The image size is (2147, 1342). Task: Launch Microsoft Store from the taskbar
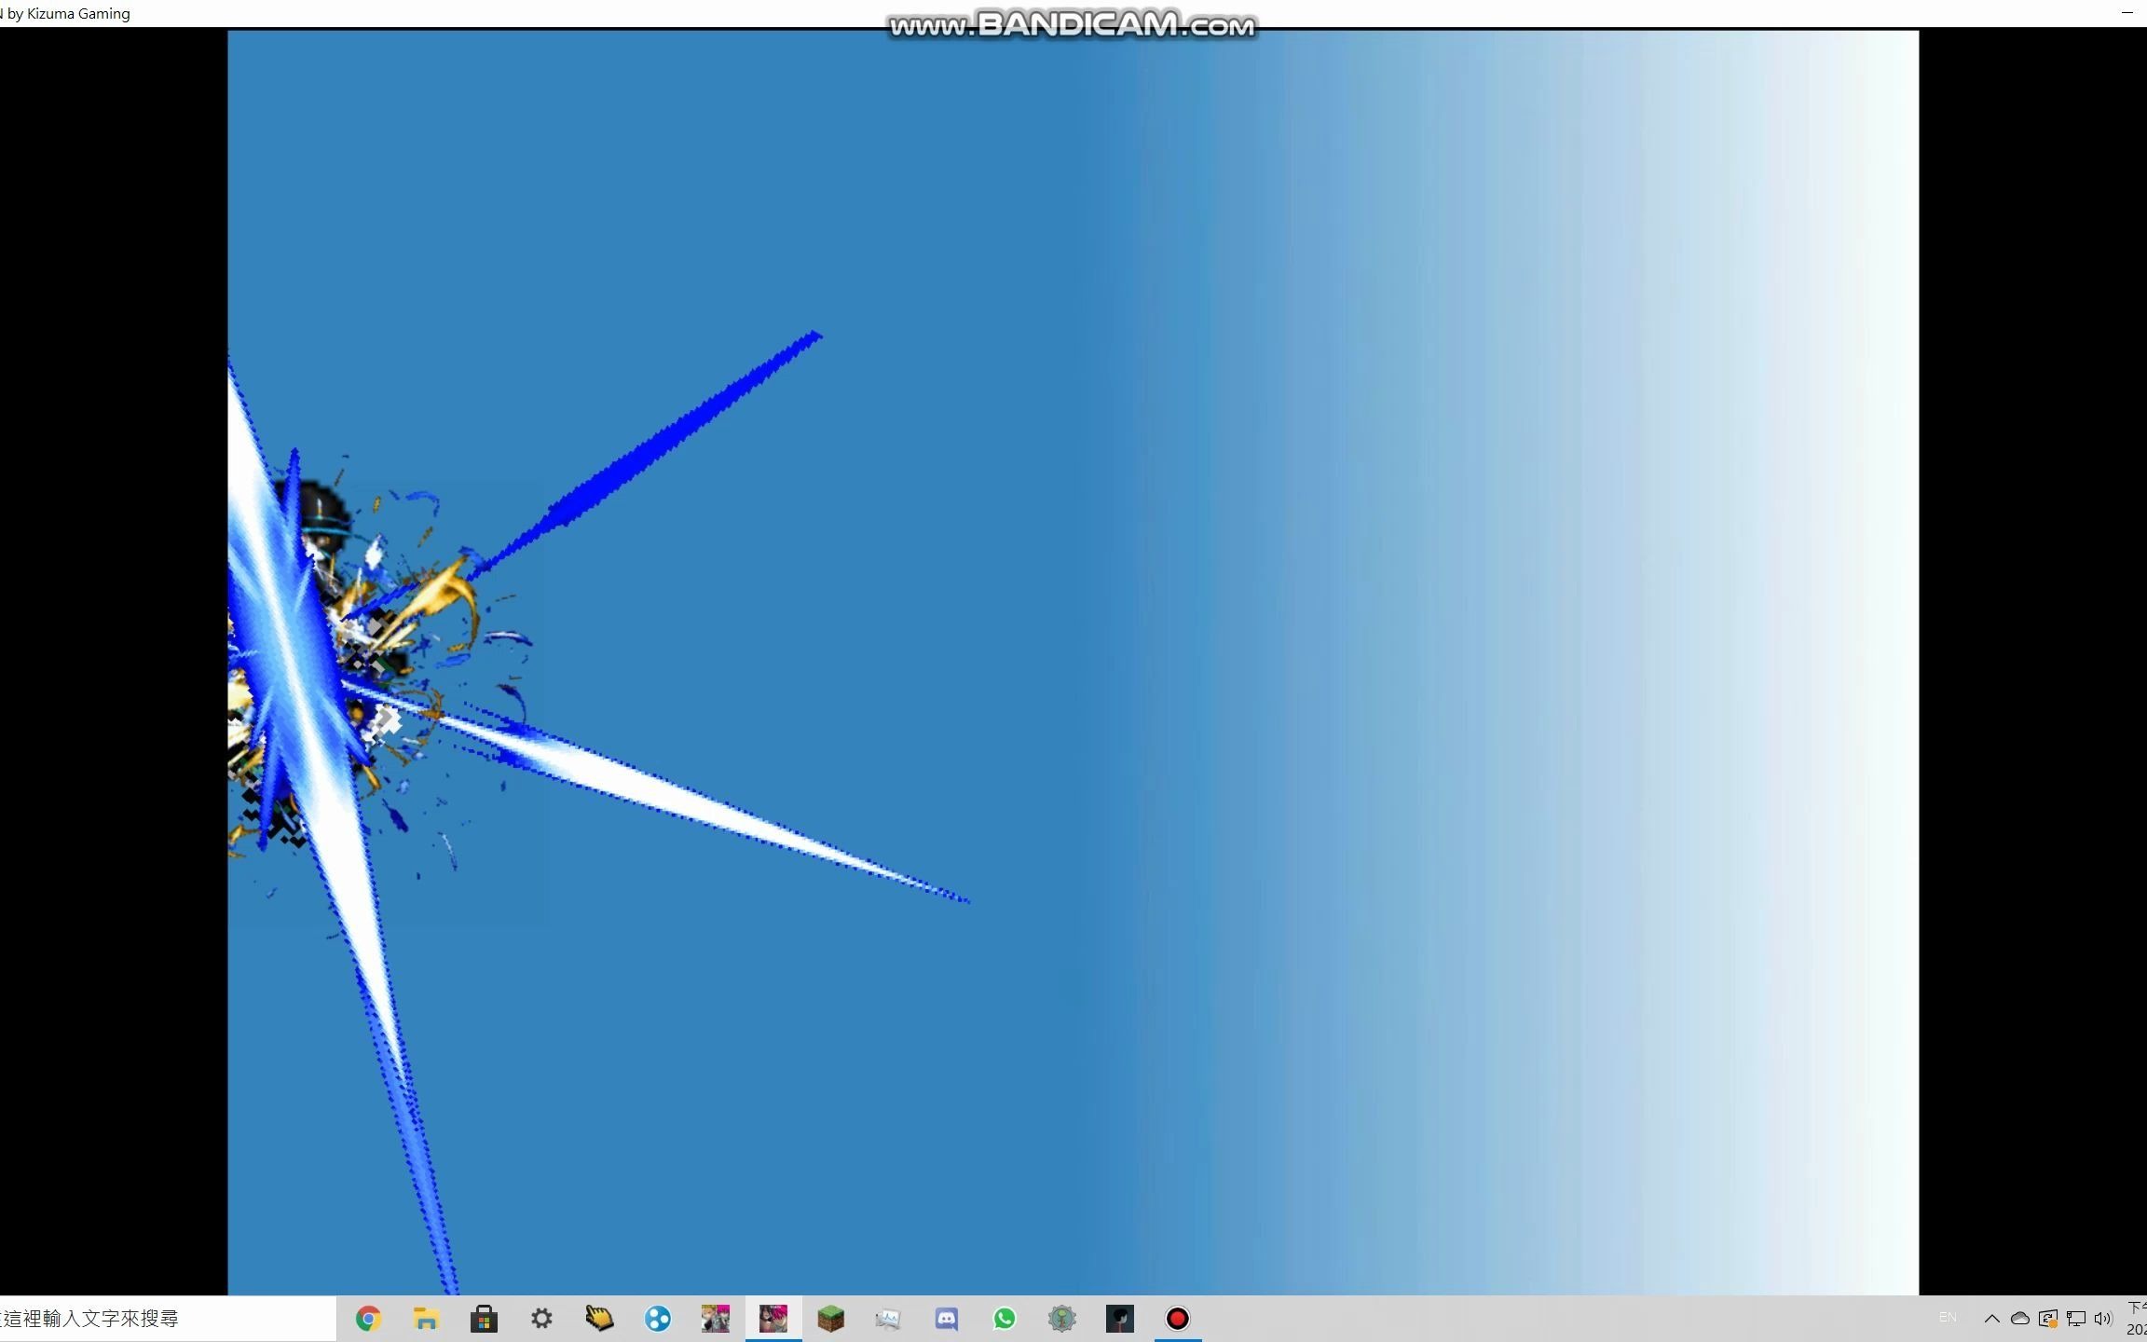coord(484,1319)
